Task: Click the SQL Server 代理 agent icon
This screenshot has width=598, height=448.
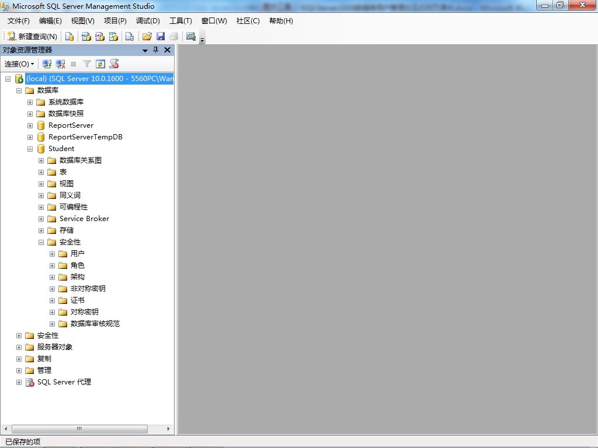Action: click(x=30, y=382)
